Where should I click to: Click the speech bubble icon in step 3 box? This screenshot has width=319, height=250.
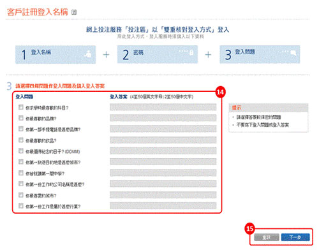coord(293,52)
